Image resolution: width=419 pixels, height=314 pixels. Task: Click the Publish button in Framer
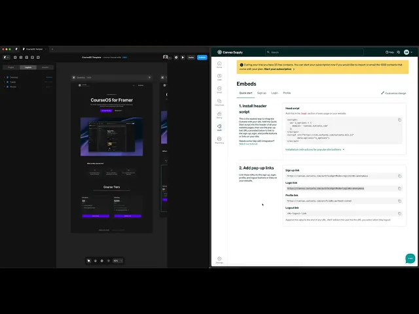202,58
